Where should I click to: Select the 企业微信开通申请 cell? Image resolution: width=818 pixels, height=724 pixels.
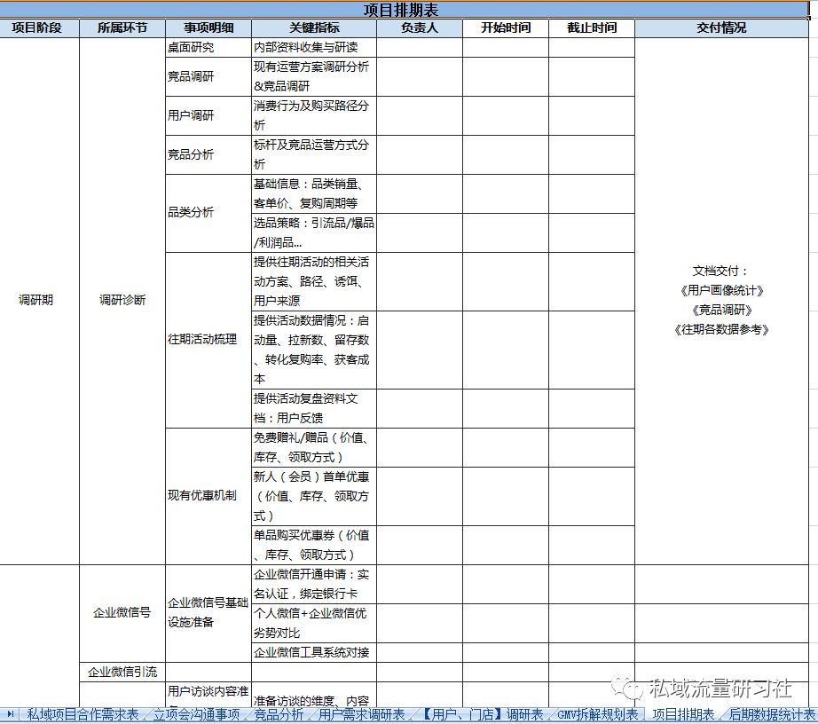tap(314, 584)
